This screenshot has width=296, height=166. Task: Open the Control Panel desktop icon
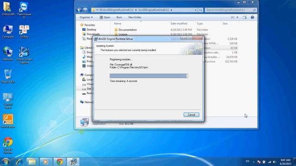click(x=8, y=101)
